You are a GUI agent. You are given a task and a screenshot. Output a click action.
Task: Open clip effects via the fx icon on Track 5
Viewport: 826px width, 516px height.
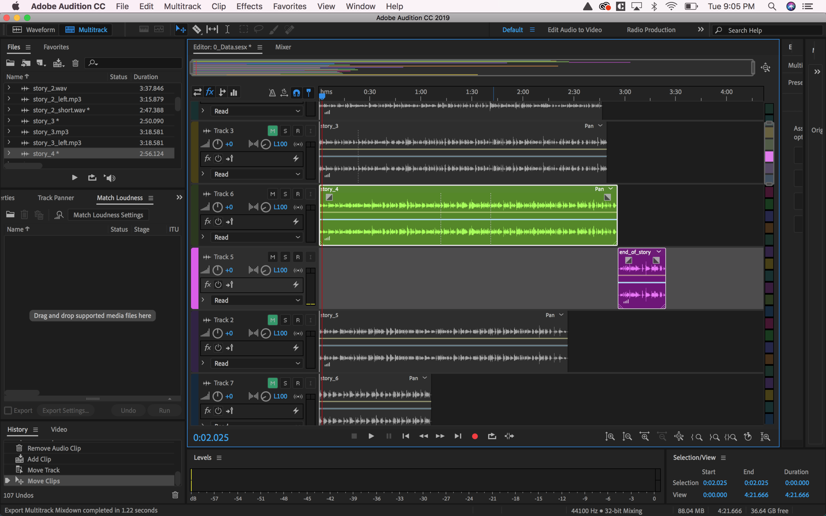(x=207, y=285)
